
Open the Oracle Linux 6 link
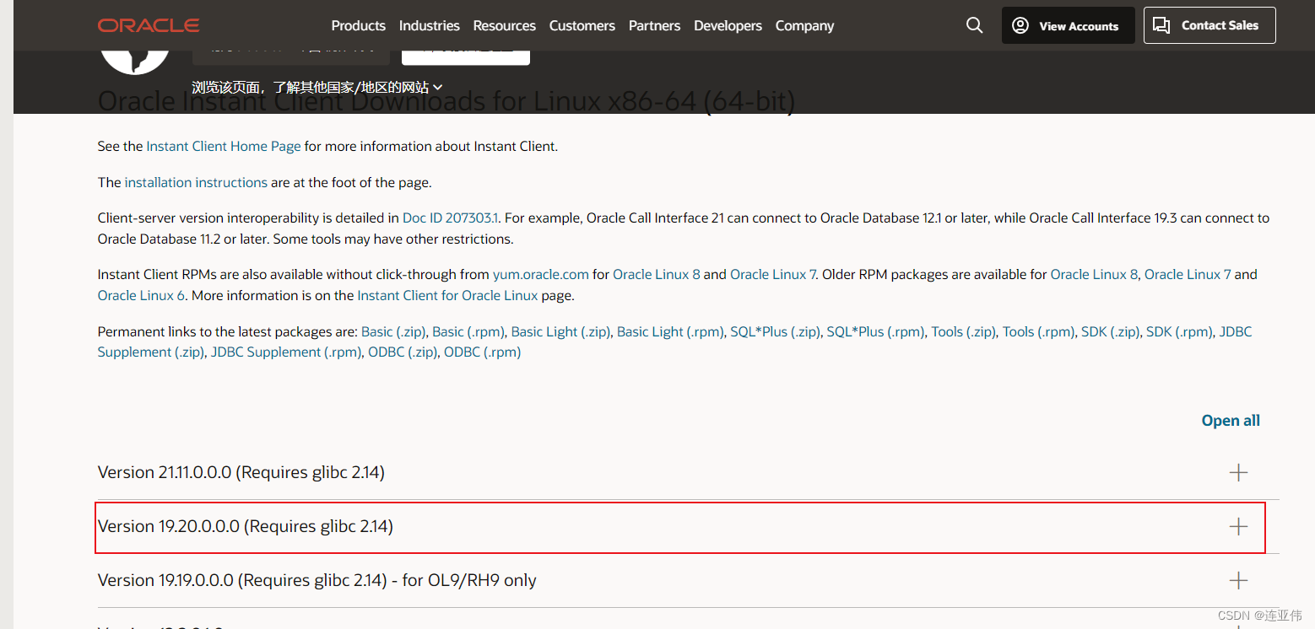141,295
